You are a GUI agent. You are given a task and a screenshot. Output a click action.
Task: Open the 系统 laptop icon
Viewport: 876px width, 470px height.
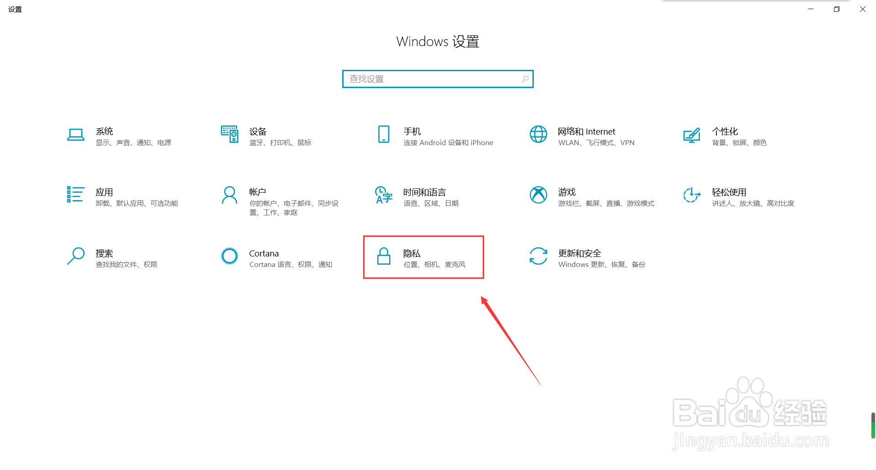click(76, 135)
